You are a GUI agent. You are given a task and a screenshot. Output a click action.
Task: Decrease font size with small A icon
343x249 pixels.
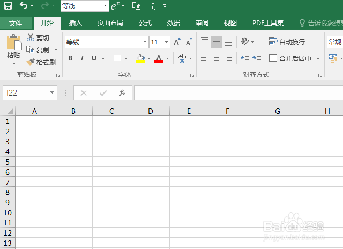[189, 42]
